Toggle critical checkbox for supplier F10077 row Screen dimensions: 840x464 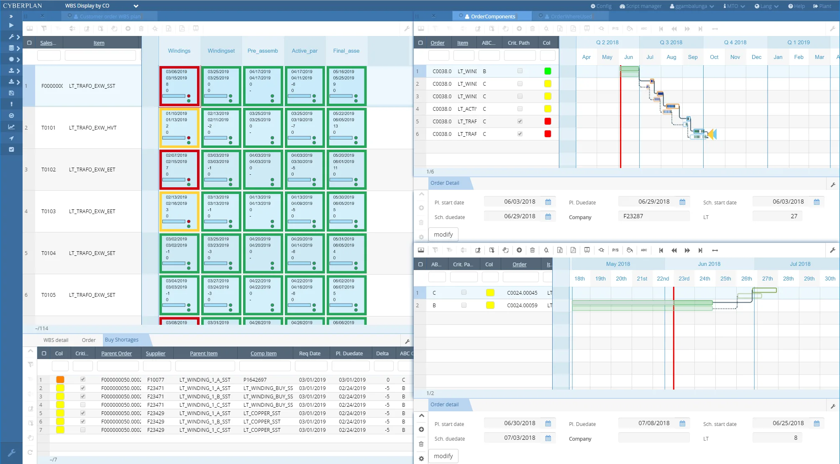coord(83,380)
